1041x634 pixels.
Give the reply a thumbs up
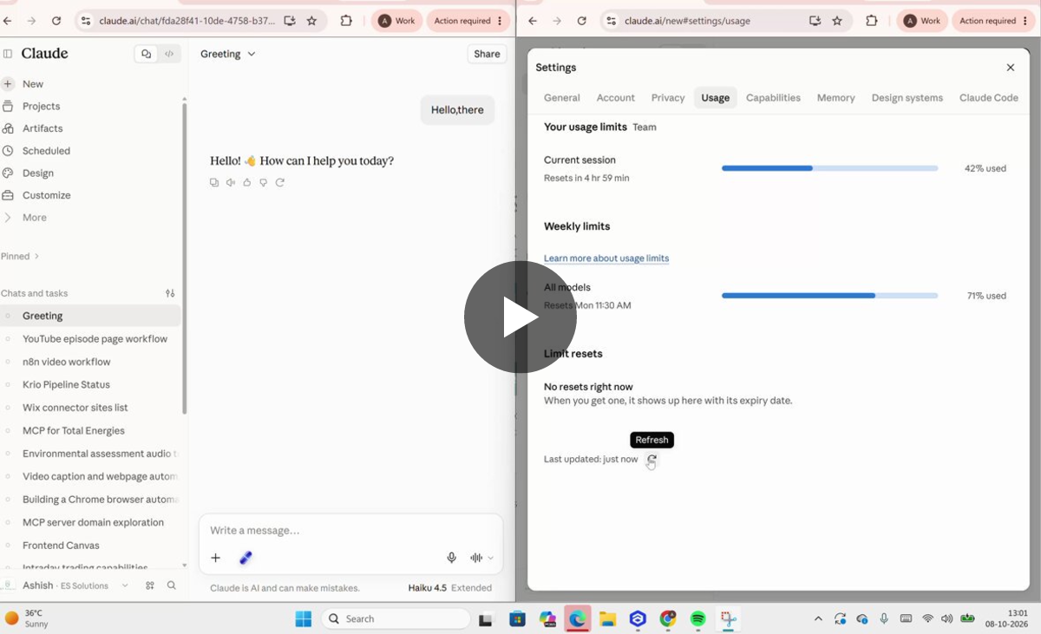[247, 182]
